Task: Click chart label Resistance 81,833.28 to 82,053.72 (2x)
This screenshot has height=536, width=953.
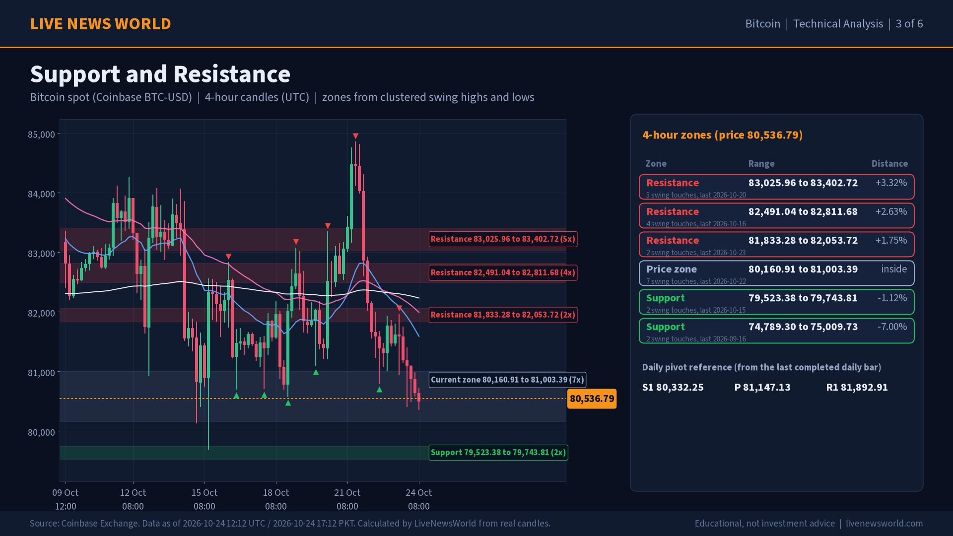Action: pyautogui.click(x=503, y=315)
